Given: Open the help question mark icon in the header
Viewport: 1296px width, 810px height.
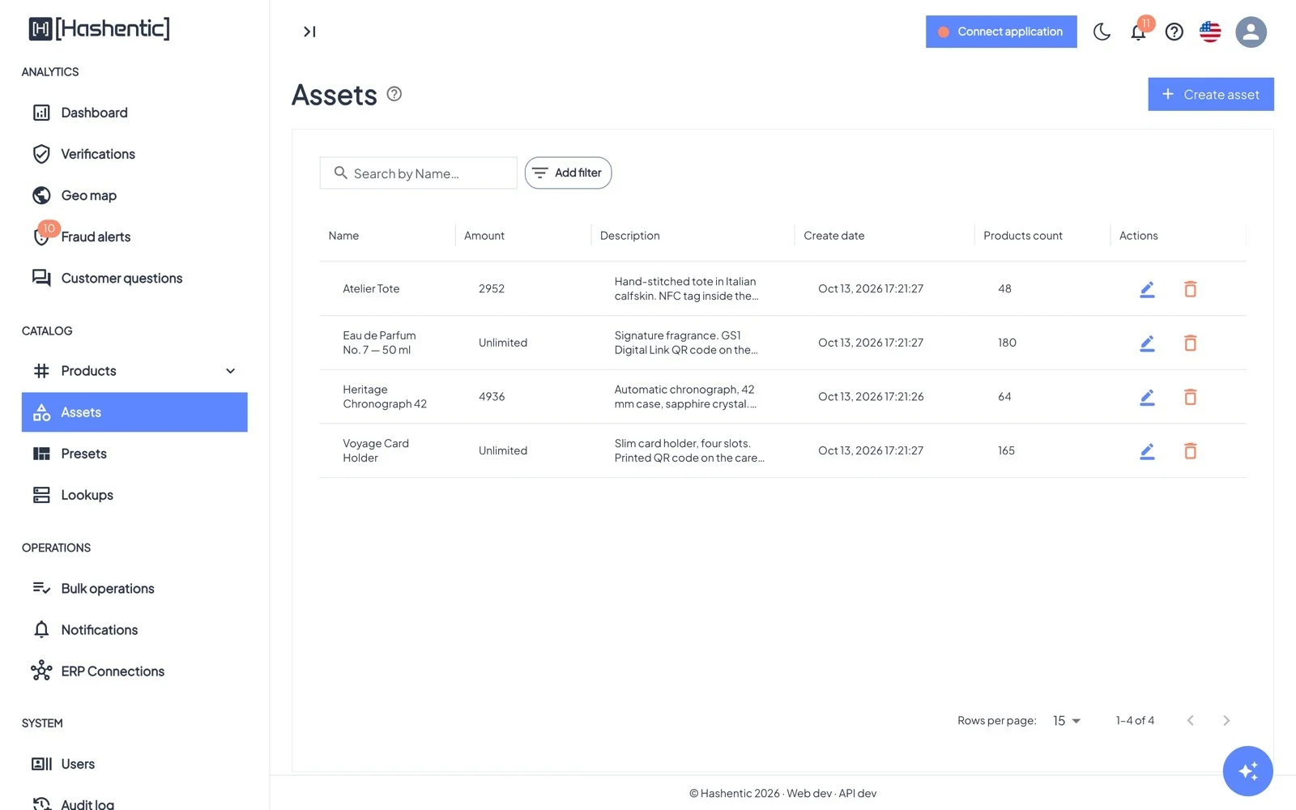Looking at the screenshot, I should pyautogui.click(x=1174, y=32).
